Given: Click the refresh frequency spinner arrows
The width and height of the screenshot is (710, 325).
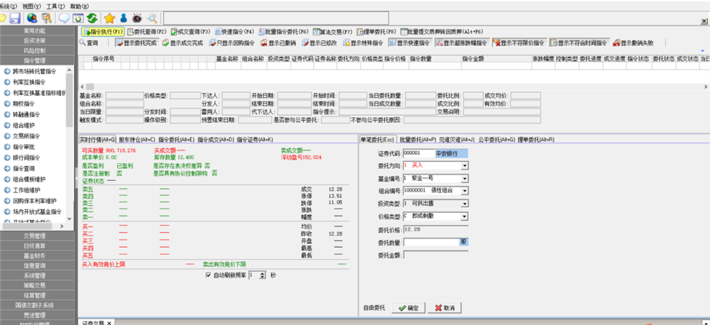Looking at the screenshot, I should (263, 275).
